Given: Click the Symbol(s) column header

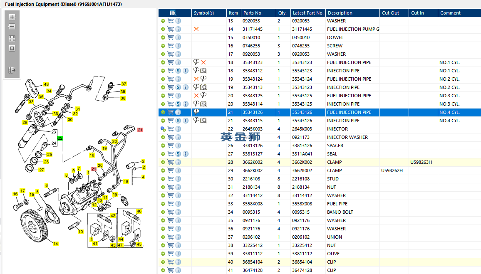Looking at the screenshot, I should 209,13.
